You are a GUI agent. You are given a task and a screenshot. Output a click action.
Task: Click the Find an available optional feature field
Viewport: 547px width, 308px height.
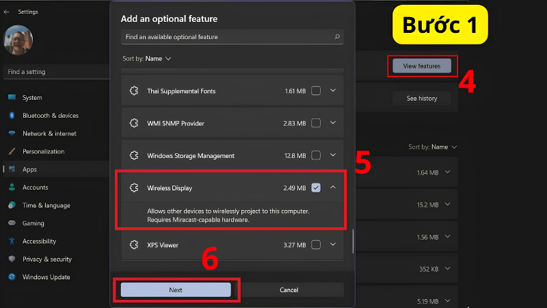[232, 37]
